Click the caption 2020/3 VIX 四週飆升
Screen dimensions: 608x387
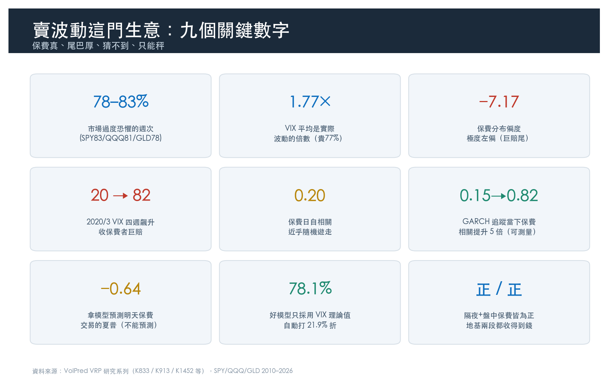coord(120,222)
